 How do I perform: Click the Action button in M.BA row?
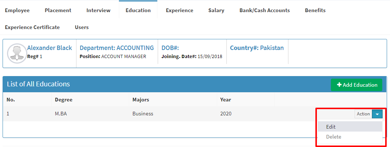coord(363,114)
